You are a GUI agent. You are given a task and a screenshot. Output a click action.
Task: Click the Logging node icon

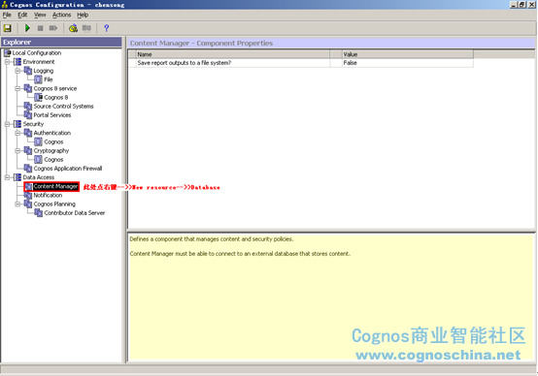[28, 71]
